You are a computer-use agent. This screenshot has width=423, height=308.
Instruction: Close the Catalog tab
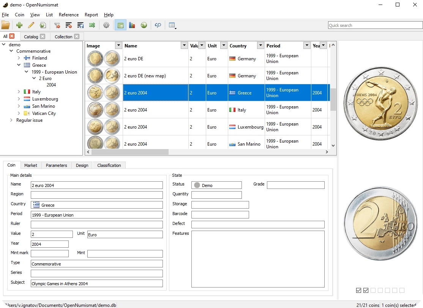tap(43, 36)
